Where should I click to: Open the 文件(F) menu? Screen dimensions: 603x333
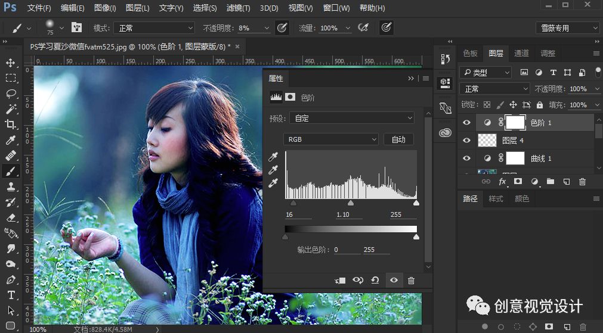(x=39, y=8)
